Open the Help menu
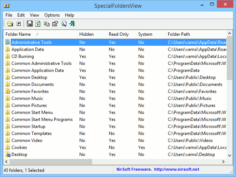Screen dimensions: 236x177 click(69, 15)
